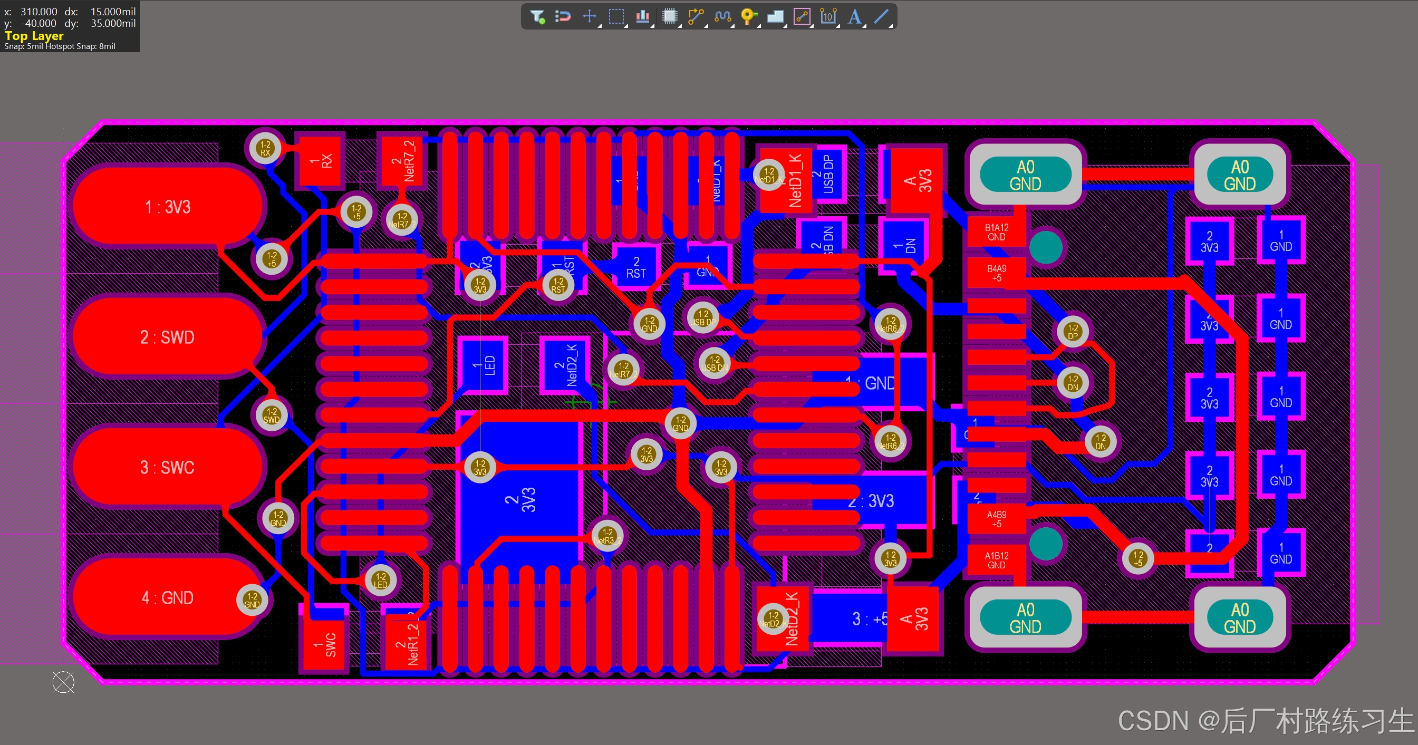Screen dimensions: 1418x745
Task: Click the place polygon pour icon
Action: point(775,16)
